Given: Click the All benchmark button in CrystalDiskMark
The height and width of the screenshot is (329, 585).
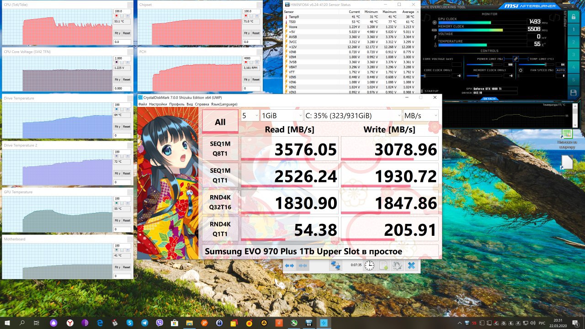Looking at the screenshot, I should click(220, 122).
